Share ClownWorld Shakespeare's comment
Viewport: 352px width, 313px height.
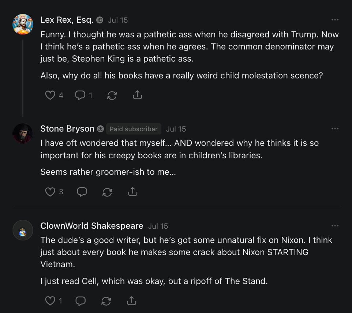131,301
